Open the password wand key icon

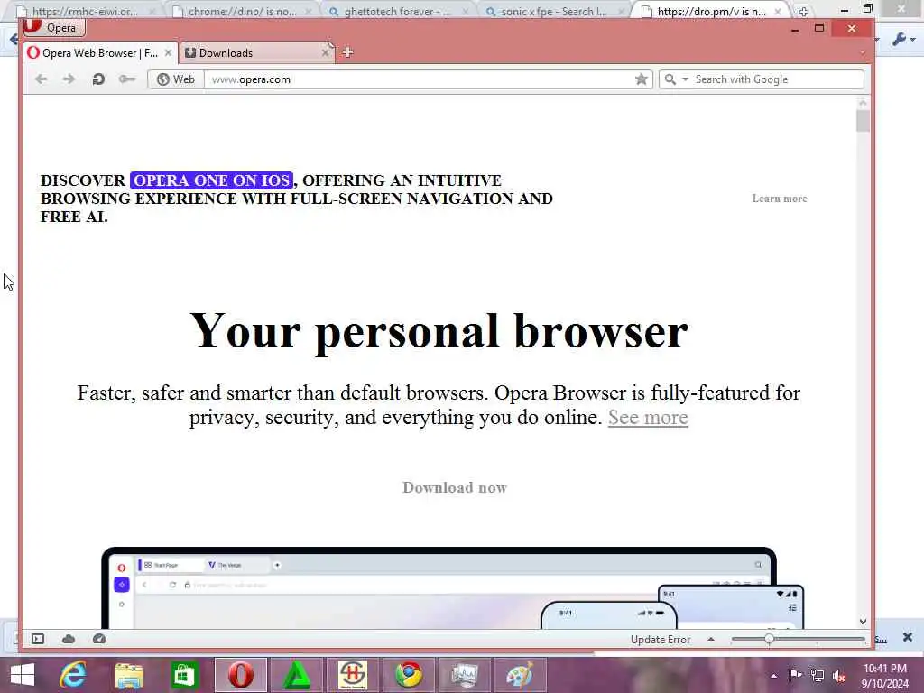[x=126, y=79]
